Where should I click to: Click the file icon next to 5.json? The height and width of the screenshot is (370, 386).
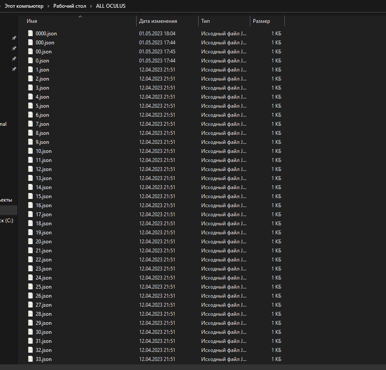(31, 106)
